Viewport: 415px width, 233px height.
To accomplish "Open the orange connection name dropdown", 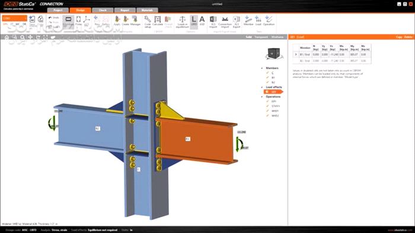I will [x=15, y=18].
